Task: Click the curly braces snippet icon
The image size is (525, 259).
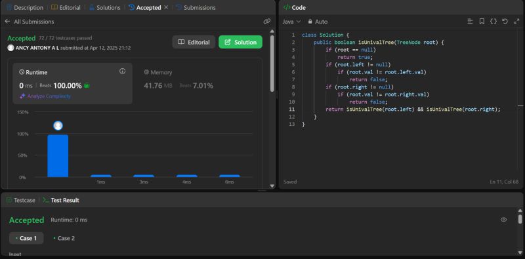Action: (493, 22)
